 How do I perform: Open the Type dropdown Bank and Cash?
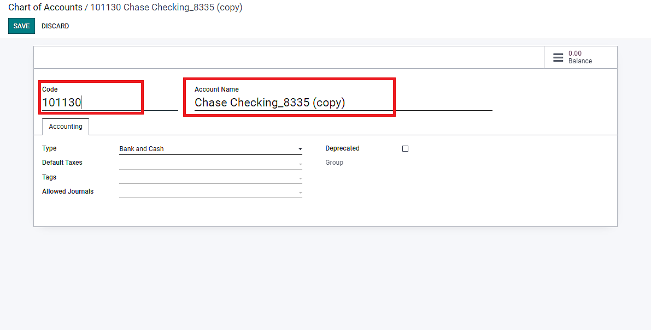tap(210, 149)
